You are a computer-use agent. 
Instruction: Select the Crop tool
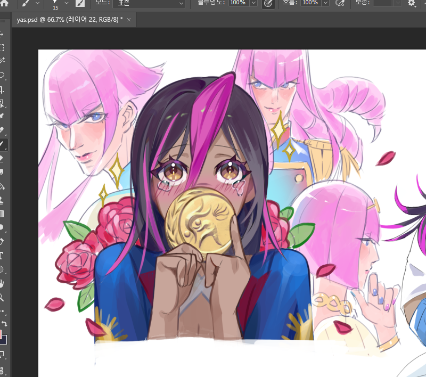[x=2, y=89]
